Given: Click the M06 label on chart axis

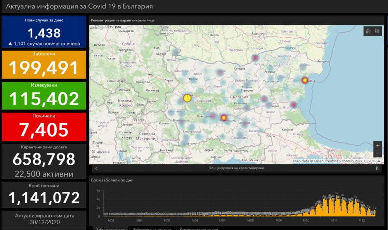Looking at the screenshot, I should (x=195, y=220).
